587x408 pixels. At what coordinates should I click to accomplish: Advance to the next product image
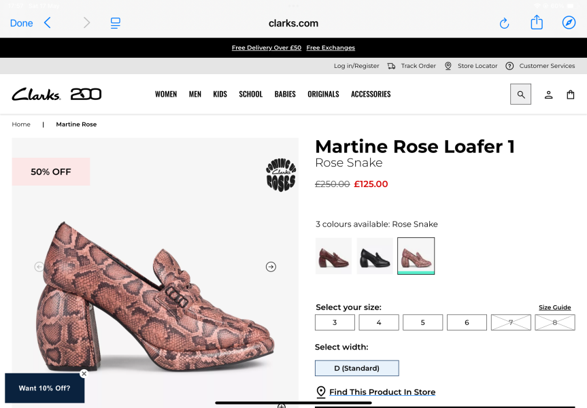[271, 267]
